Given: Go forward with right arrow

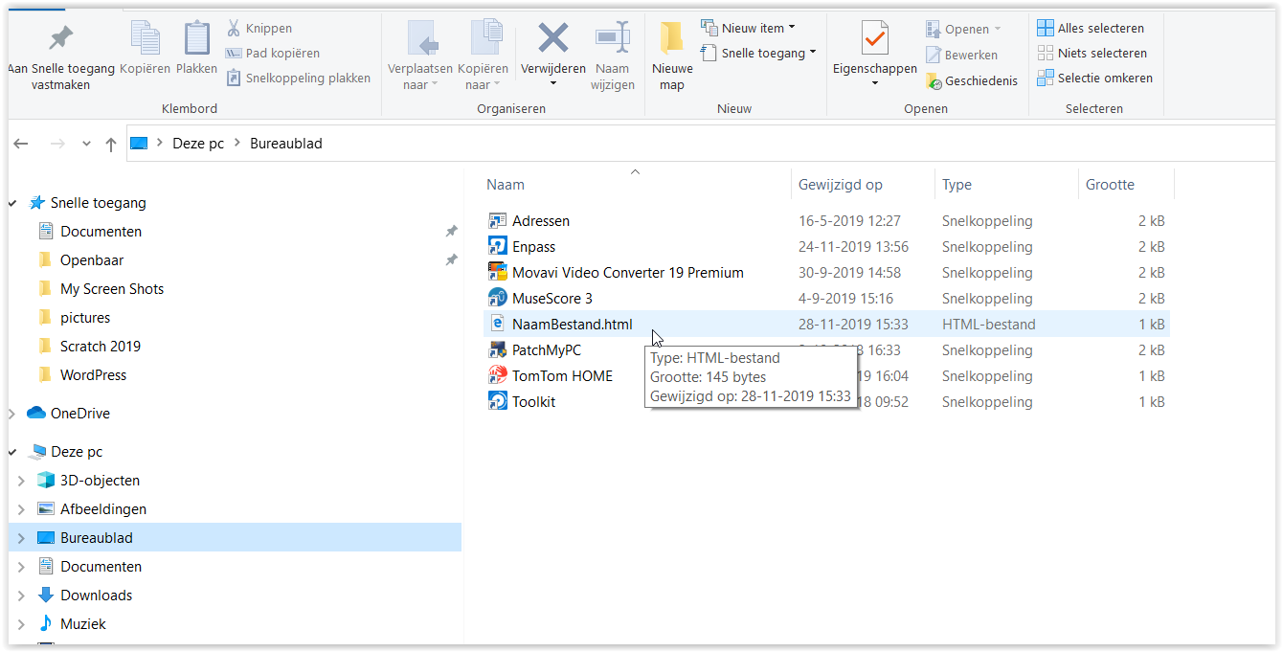Looking at the screenshot, I should click(57, 144).
